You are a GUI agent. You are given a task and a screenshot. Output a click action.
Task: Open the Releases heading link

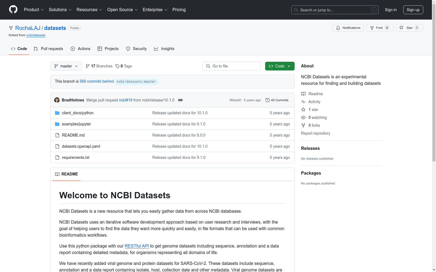pos(310,148)
